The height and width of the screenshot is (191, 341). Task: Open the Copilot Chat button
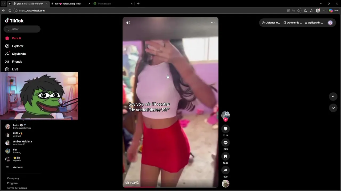click(334, 11)
